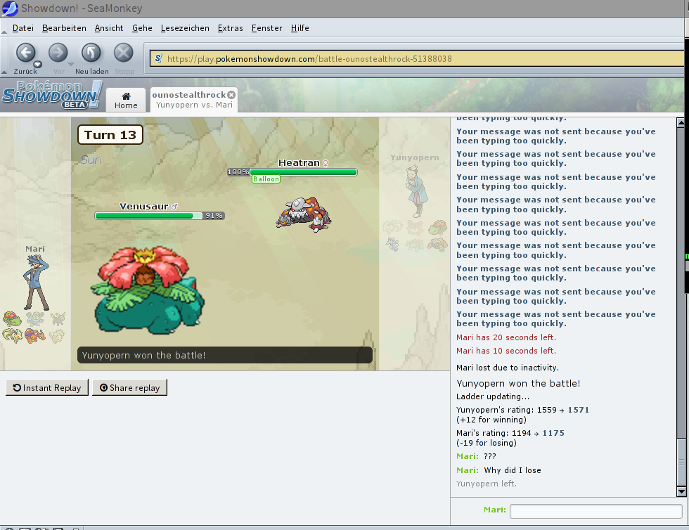
Task: Click Venusaur's green HP bar
Action: coord(148,216)
